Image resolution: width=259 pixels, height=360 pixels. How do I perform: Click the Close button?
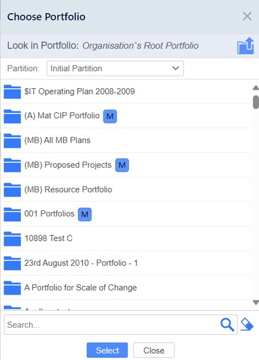coord(154,350)
